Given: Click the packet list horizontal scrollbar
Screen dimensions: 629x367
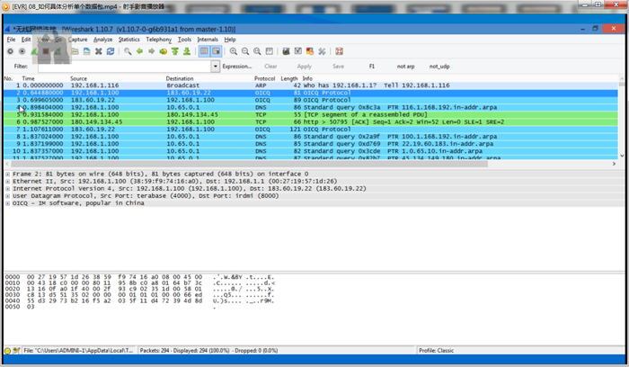Looking at the screenshot, I should 249,164.
